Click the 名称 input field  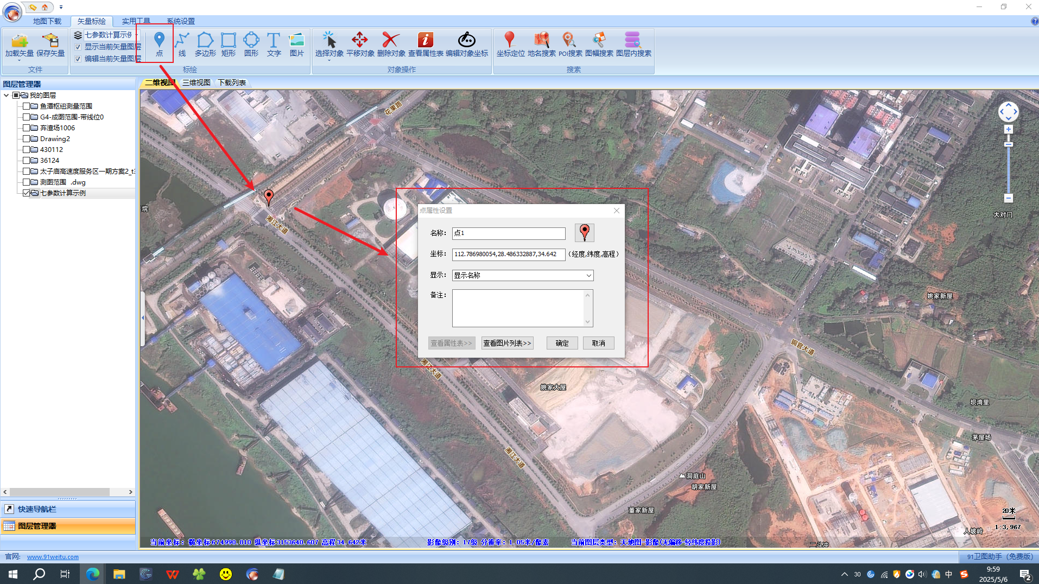509,233
